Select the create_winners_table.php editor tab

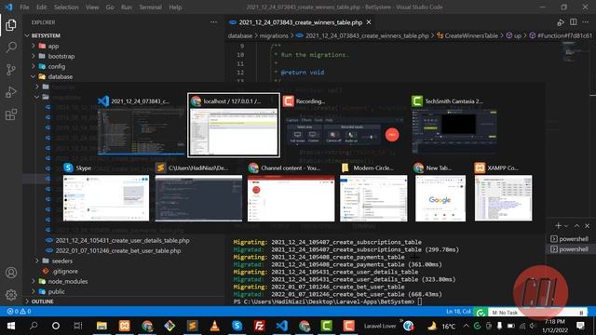coord(300,22)
